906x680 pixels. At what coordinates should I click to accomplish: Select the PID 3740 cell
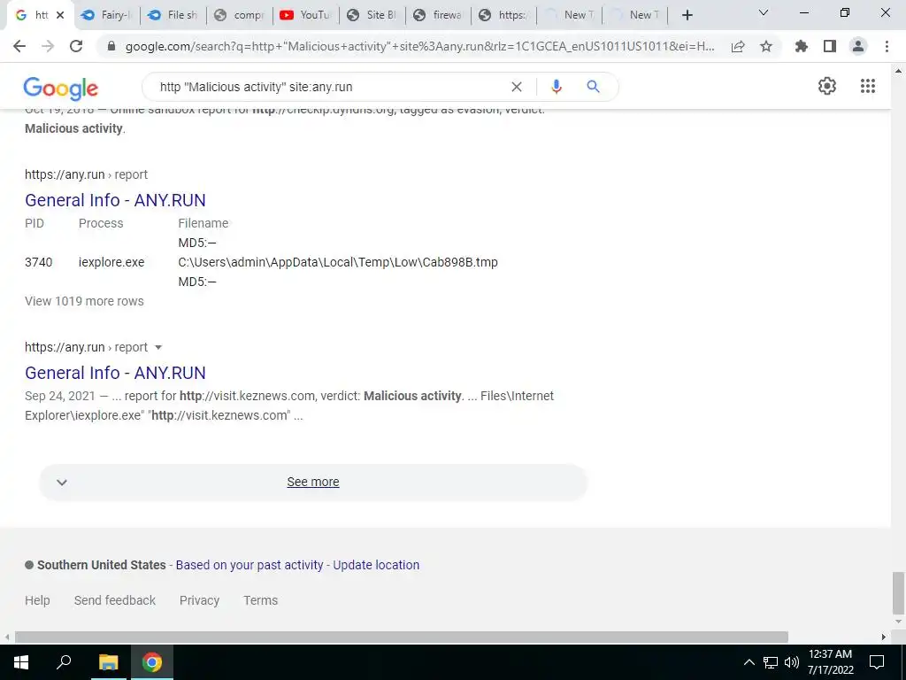point(39,262)
